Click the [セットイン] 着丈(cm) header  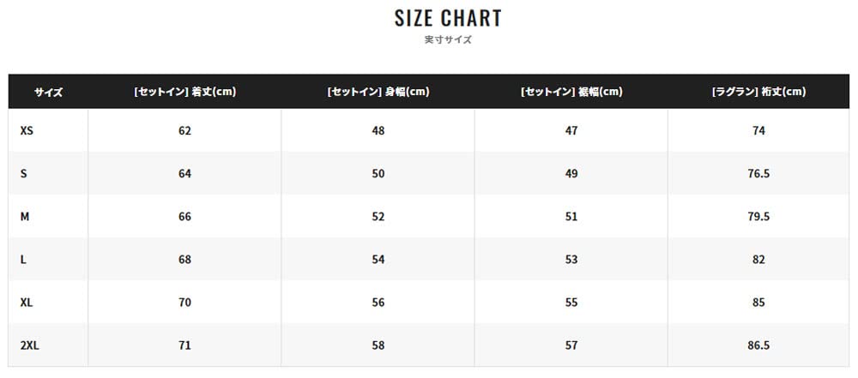click(184, 92)
